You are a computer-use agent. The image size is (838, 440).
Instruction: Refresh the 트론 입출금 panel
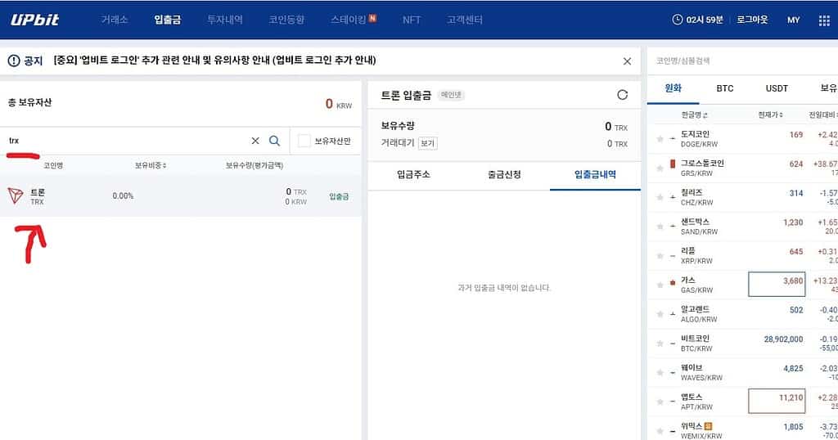click(622, 95)
